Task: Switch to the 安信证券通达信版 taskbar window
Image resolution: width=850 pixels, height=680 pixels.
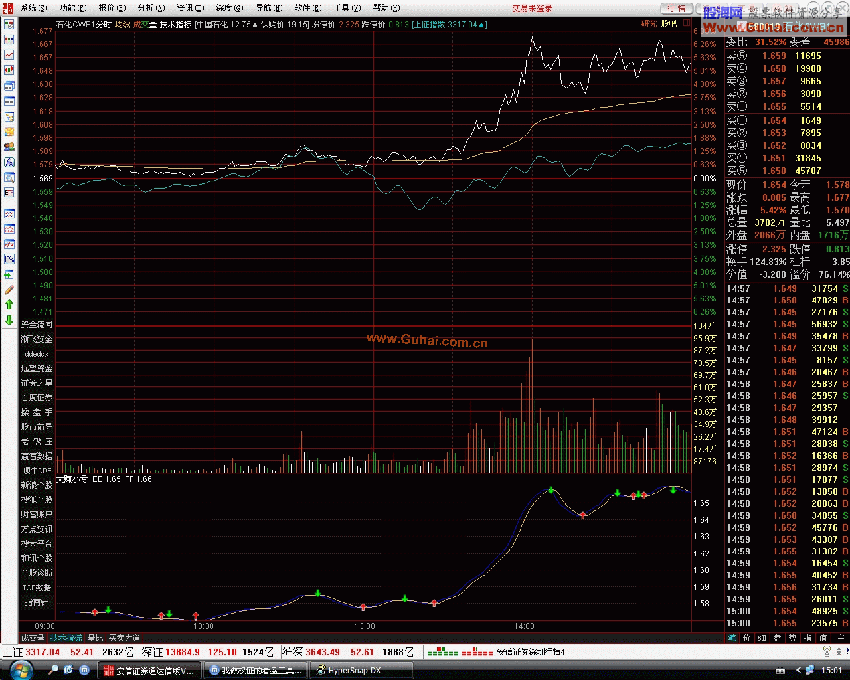Action: click(148, 670)
